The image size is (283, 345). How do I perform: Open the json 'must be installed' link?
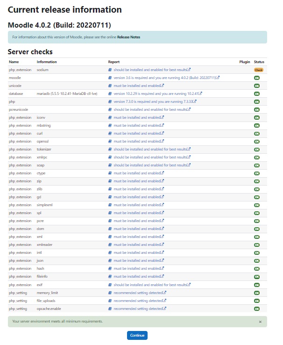tap(138, 260)
